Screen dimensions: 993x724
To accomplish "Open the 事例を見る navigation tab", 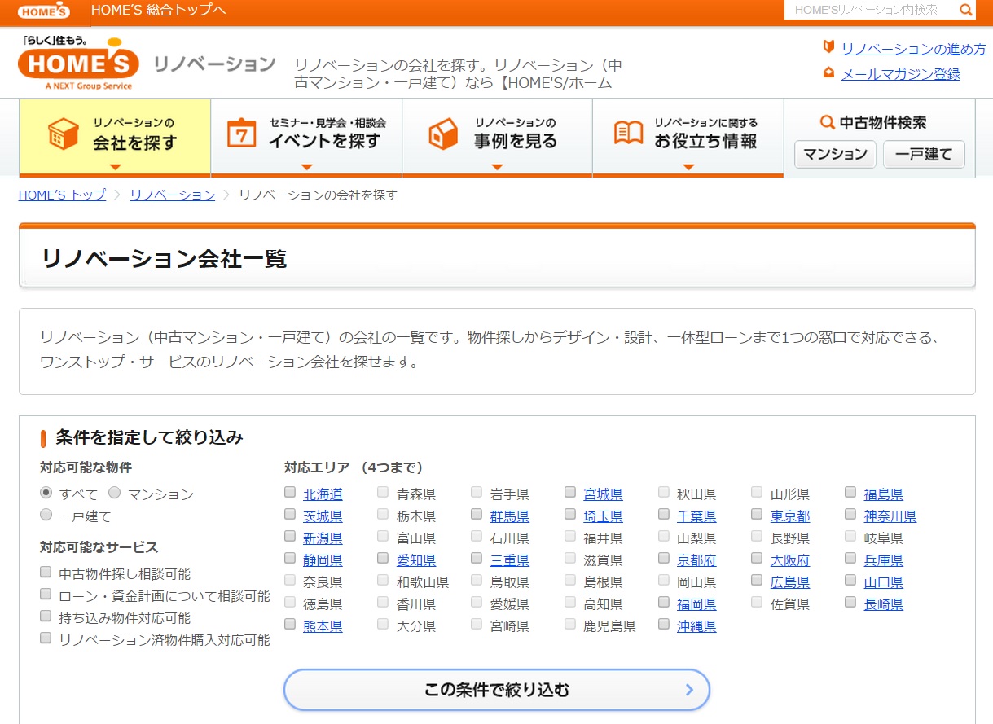I will [x=497, y=134].
